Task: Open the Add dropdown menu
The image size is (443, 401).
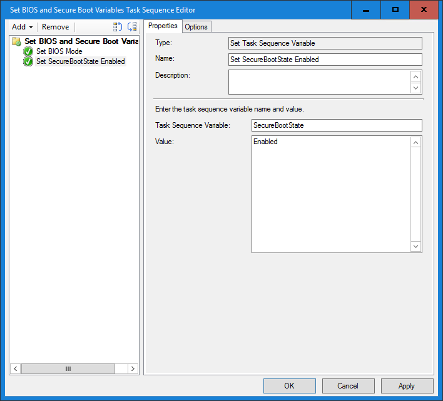Action: (x=23, y=27)
